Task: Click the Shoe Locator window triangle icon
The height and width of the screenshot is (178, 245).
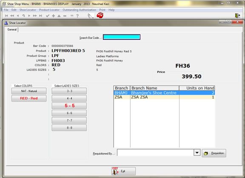Action: tap(6, 23)
